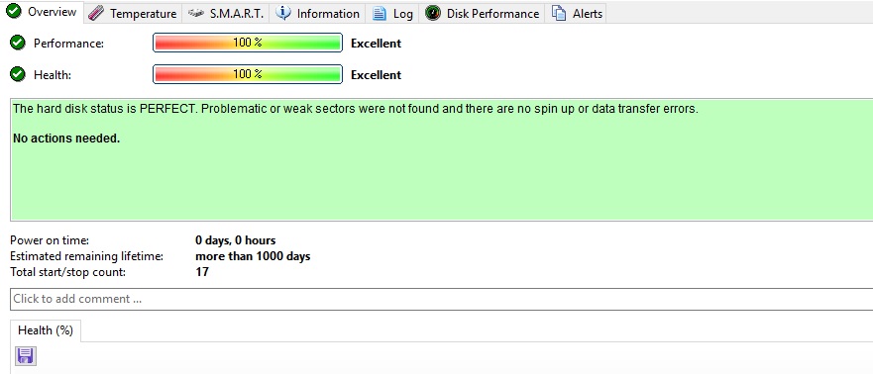Click the 'Click to add comment' field
This screenshot has height=374, width=873.
[442, 299]
